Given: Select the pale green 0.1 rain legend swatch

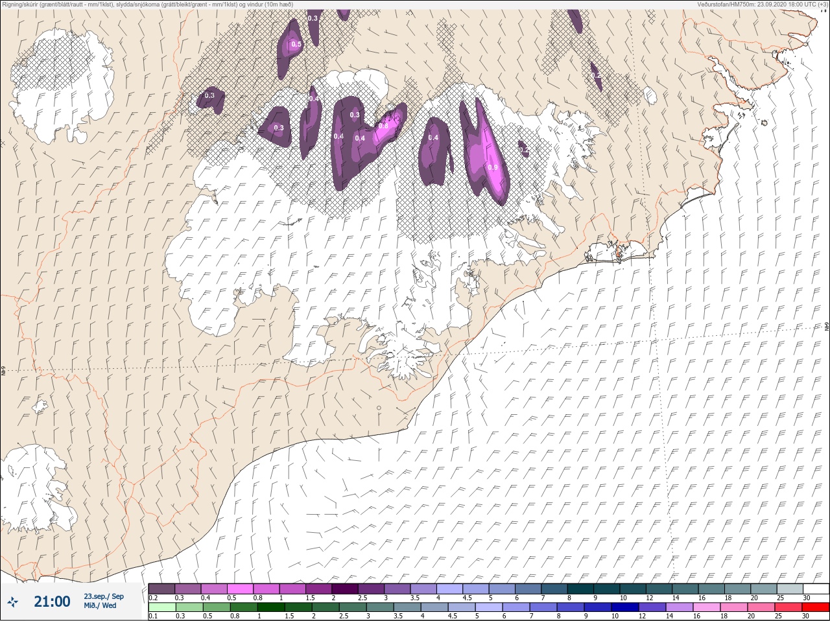Looking at the screenshot, I should 162,607.
